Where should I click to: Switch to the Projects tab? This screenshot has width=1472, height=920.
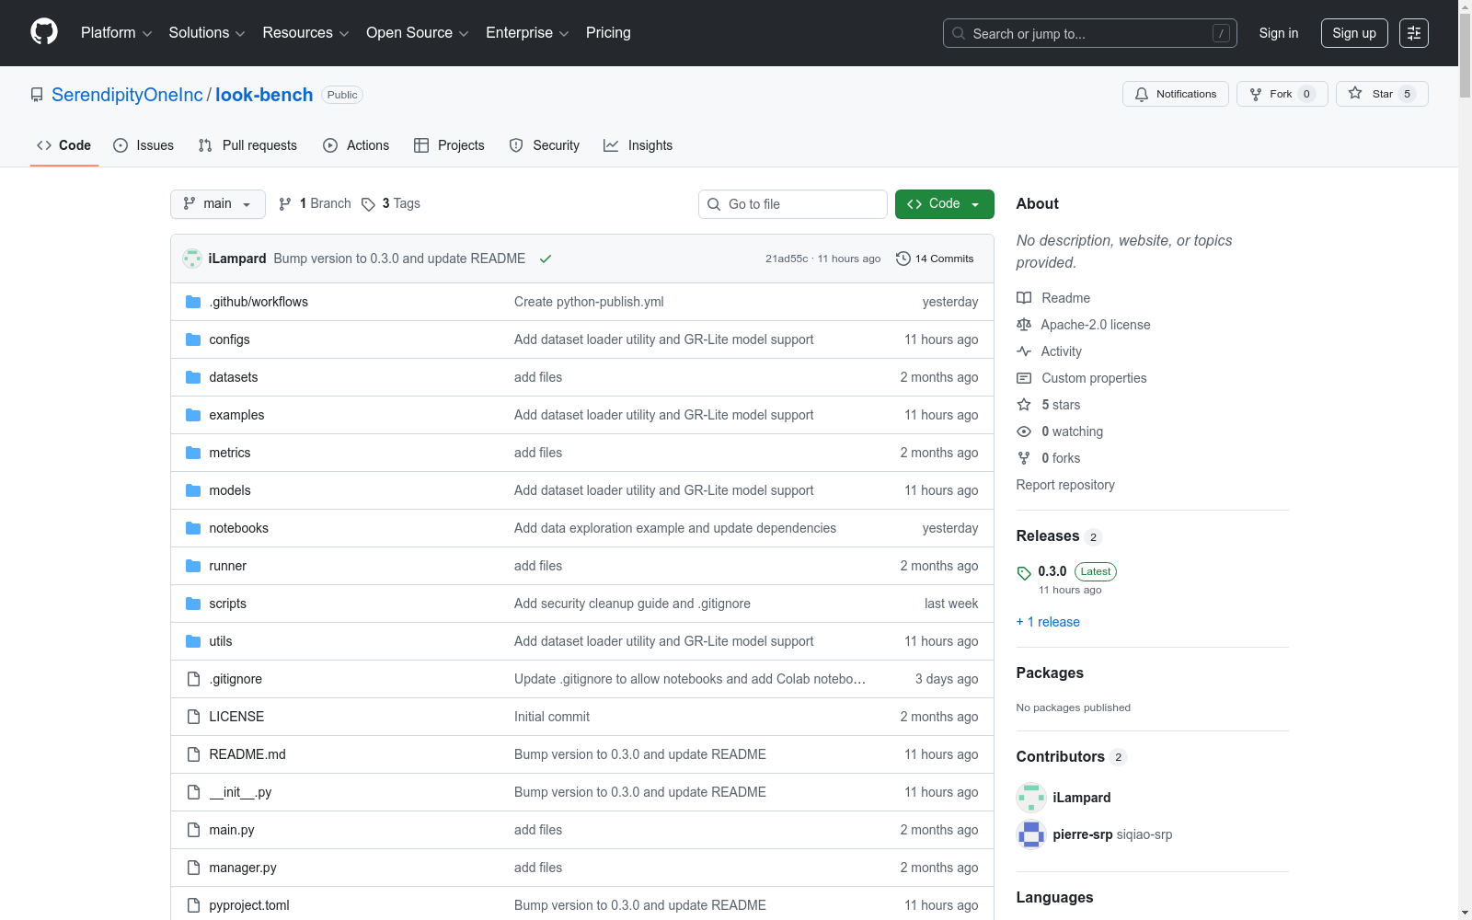(449, 145)
